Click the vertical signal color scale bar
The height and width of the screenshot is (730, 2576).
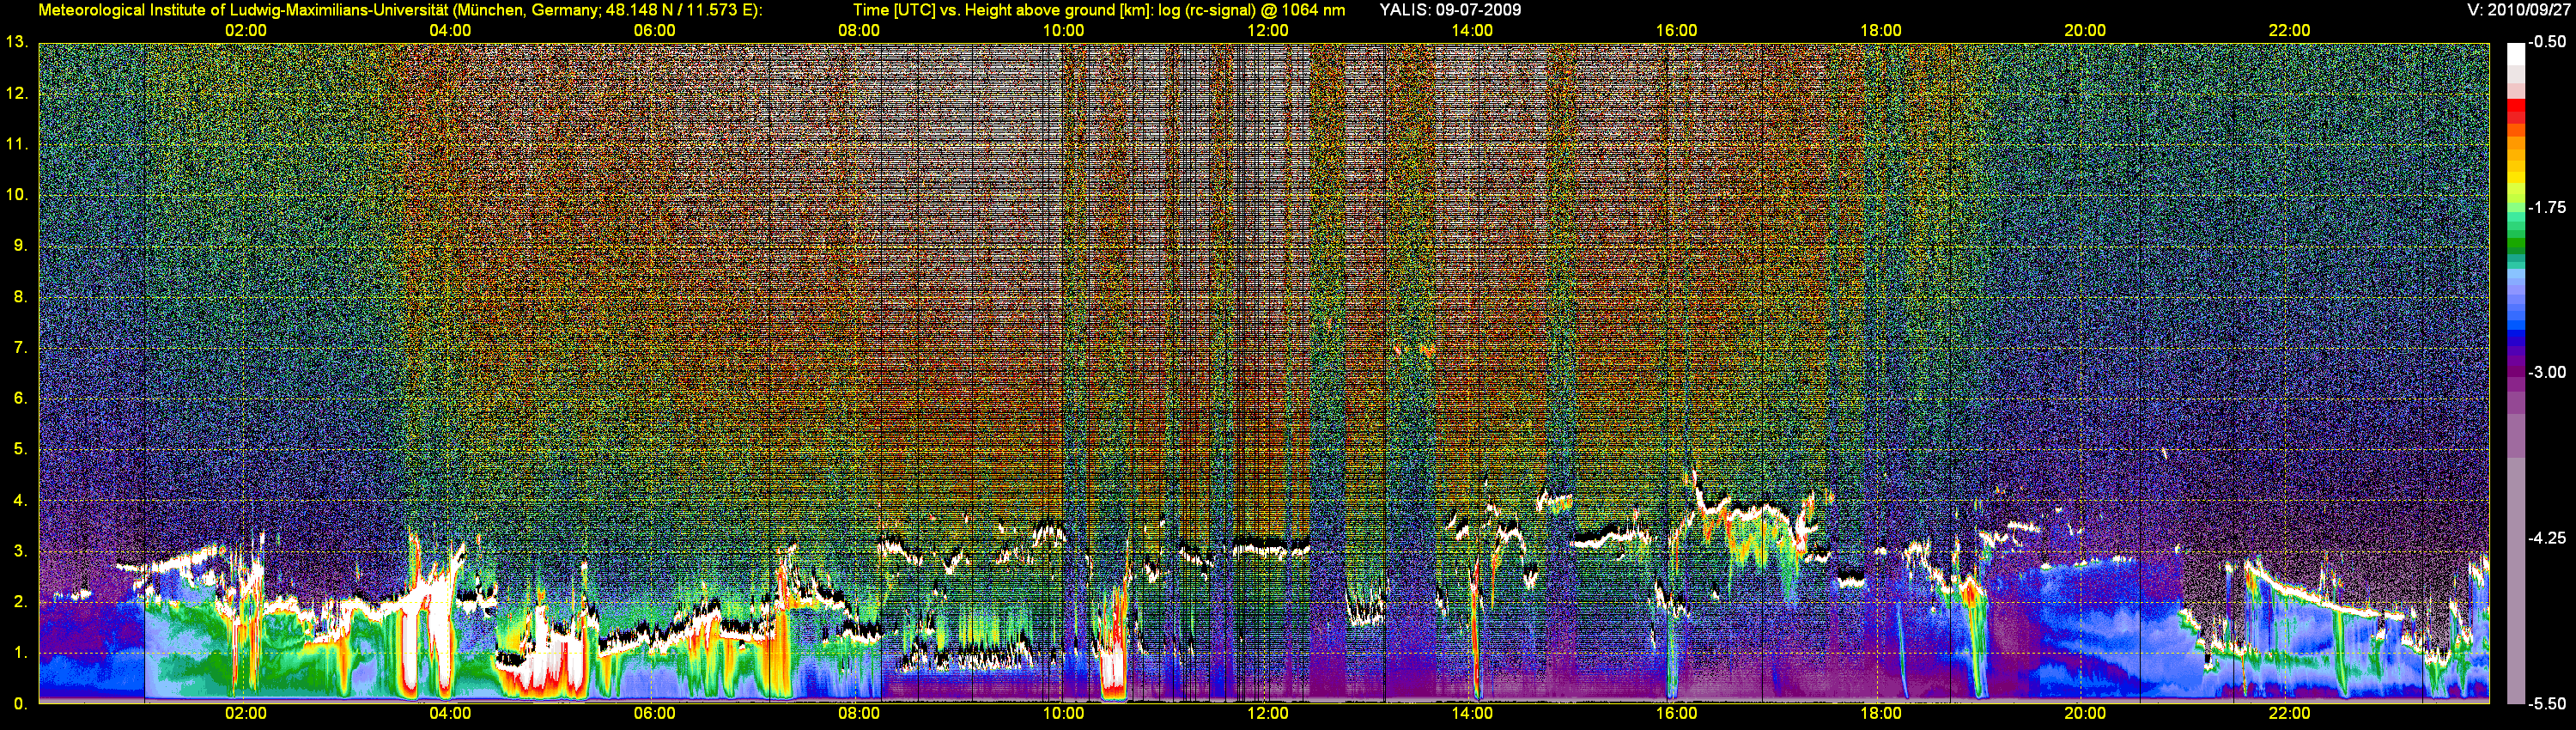[2515, 373]
